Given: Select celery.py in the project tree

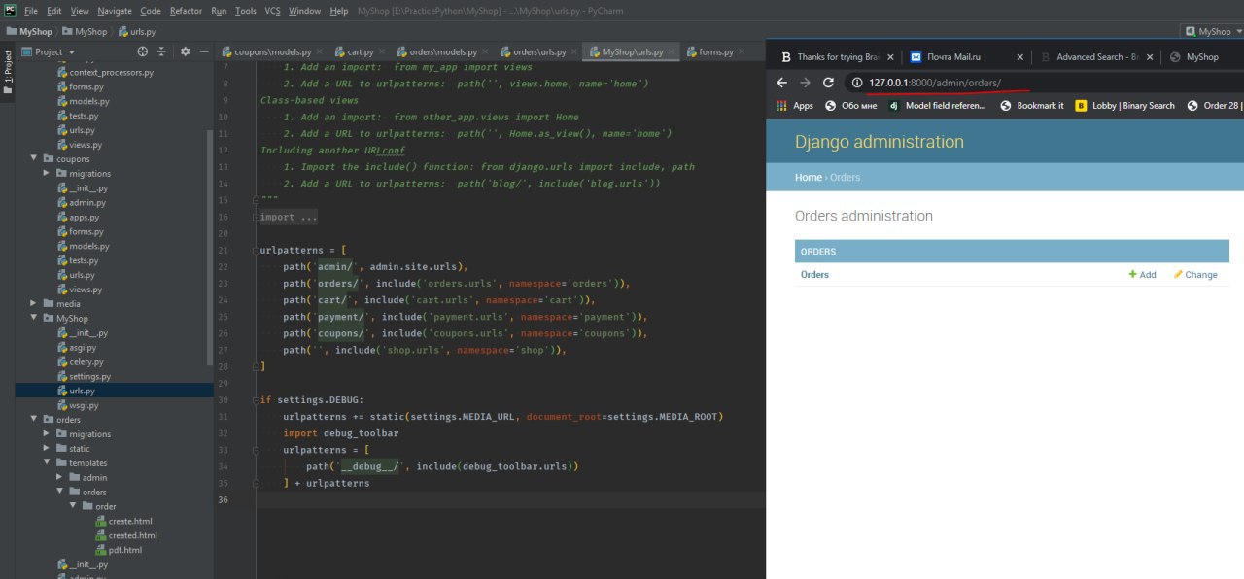Looking at the screenshot, I should [x=85, y=361].
